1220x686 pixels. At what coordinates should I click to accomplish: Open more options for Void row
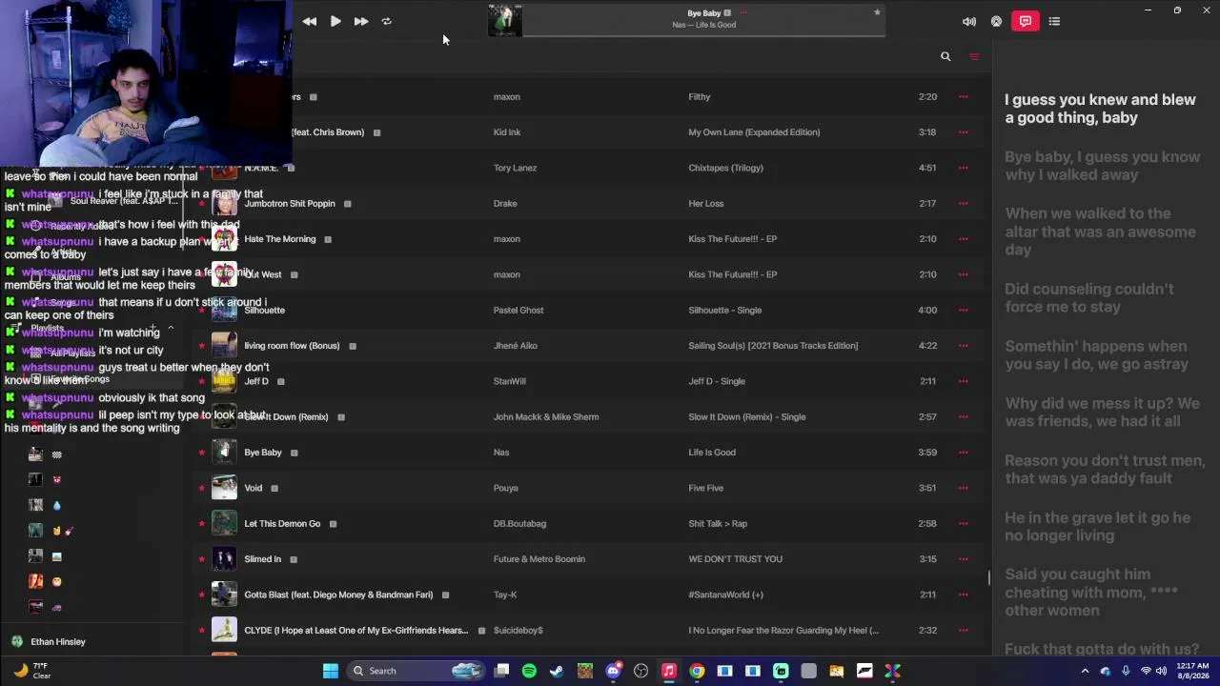pos(964,488)
